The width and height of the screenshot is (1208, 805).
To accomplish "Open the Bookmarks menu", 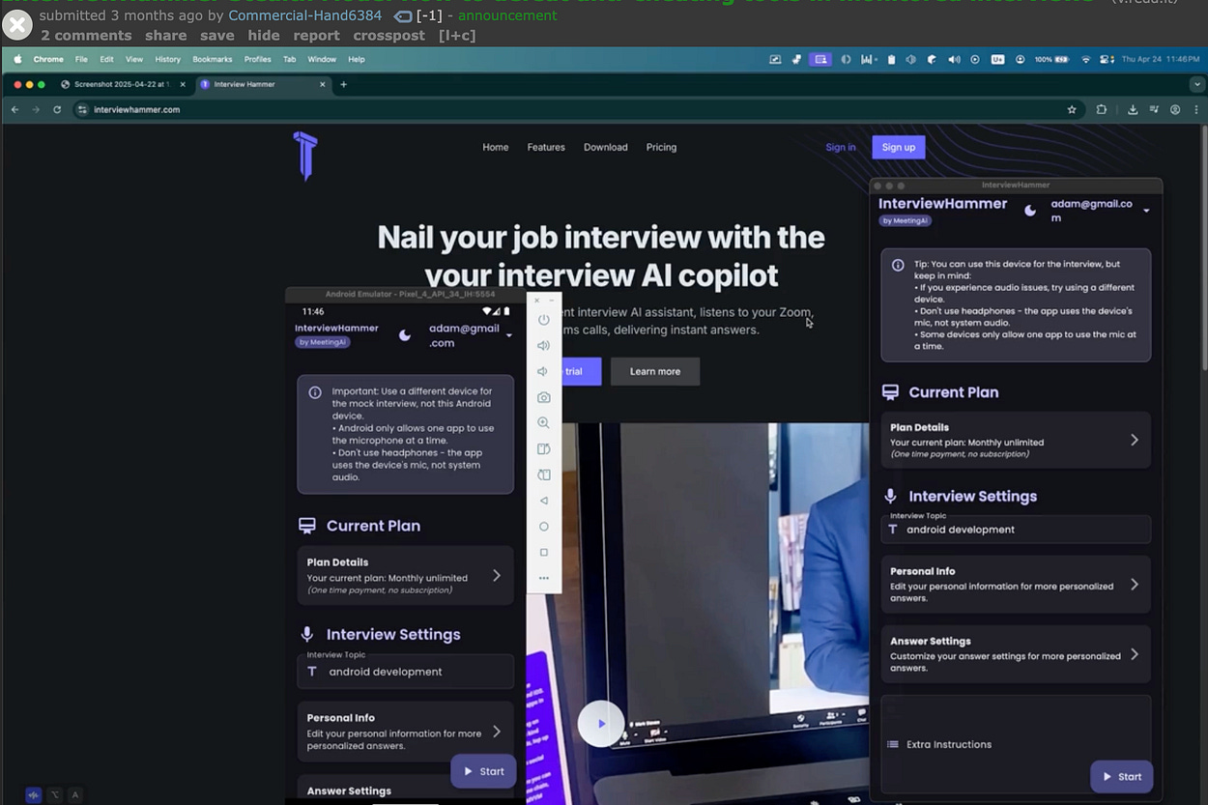I will pos(213,59).
